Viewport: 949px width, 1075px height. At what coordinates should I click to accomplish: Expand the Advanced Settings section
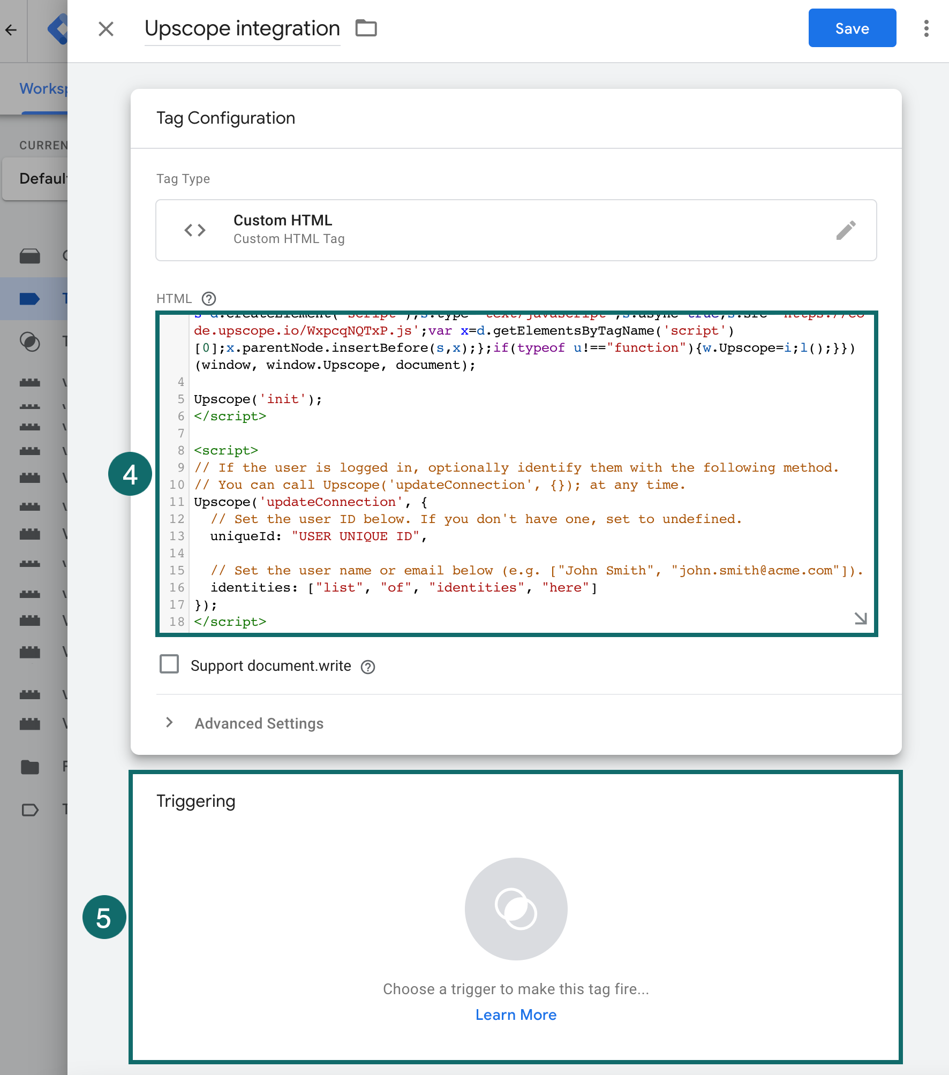tap(259, 723)
